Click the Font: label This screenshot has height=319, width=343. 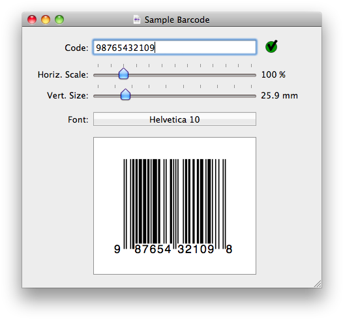tap(78, 119)
